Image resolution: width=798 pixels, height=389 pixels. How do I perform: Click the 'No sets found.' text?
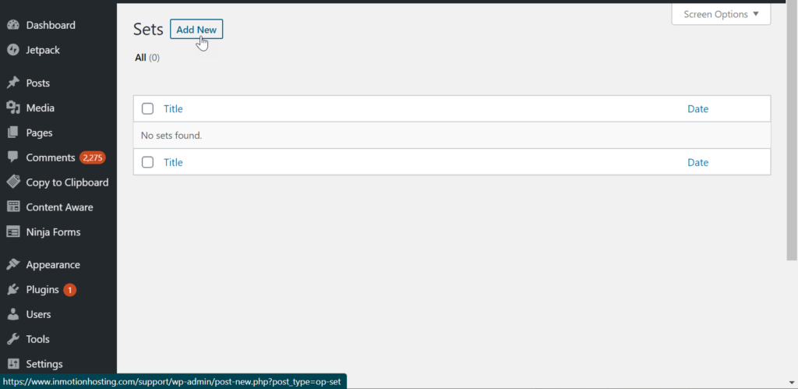point(171,136)
